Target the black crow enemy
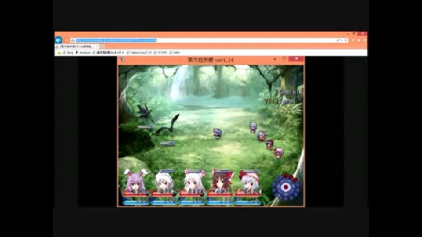The image size is (422, 237). 168,124
